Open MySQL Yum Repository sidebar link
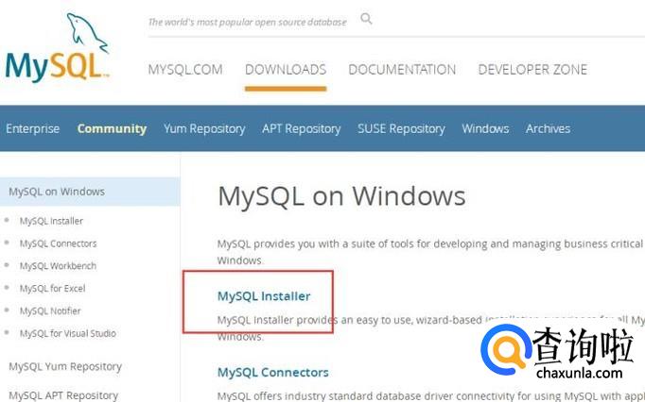The height and width of the screenshot is (402, 645). [x=65, y=366]
